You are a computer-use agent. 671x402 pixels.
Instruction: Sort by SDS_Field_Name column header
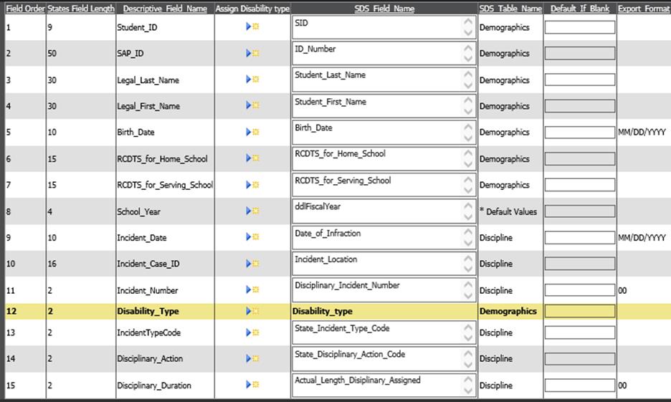click(384, 9)
